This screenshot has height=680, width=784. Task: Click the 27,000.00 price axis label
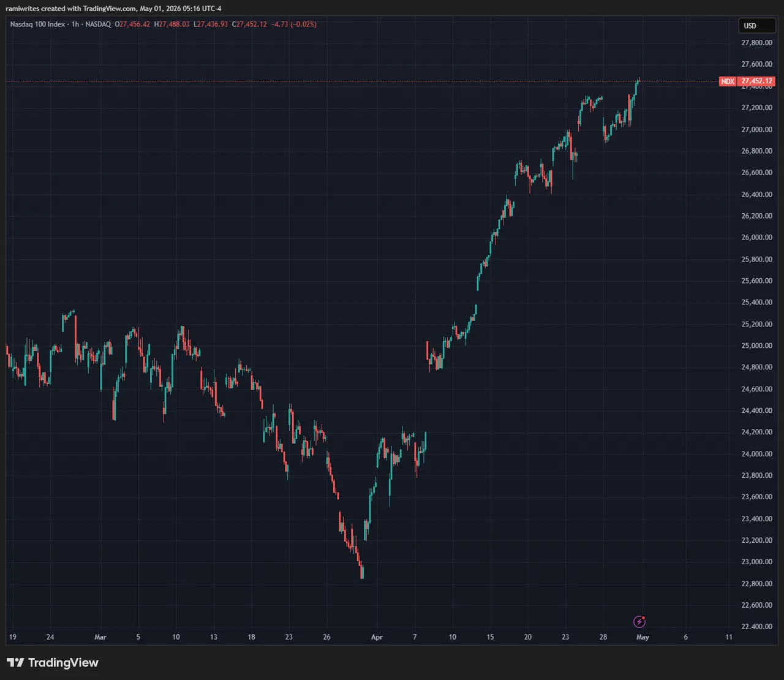756,129
